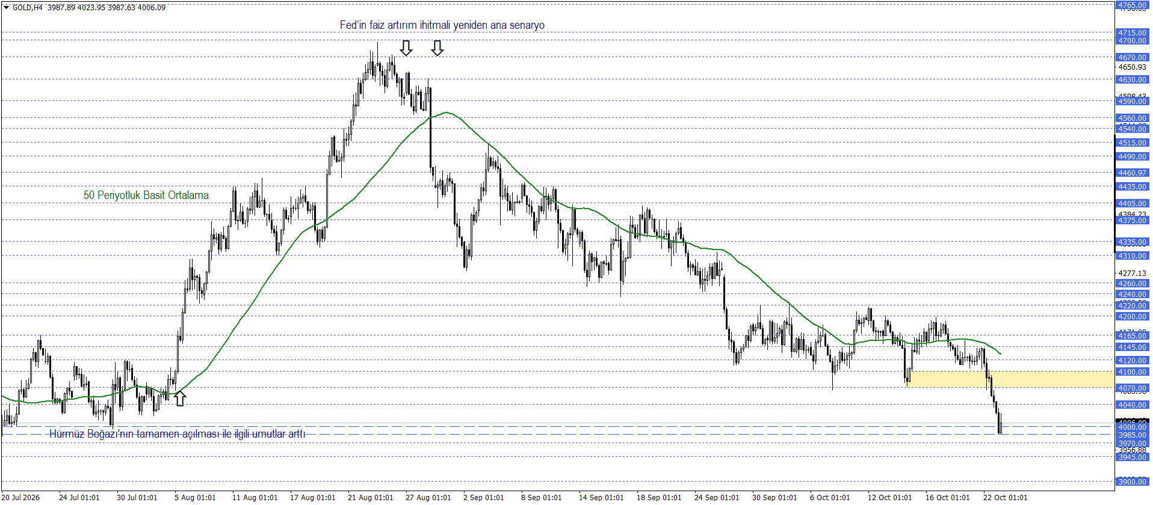Click the 27 Aug 01:01 time label
1153x505 pixels.
[428, 497]
